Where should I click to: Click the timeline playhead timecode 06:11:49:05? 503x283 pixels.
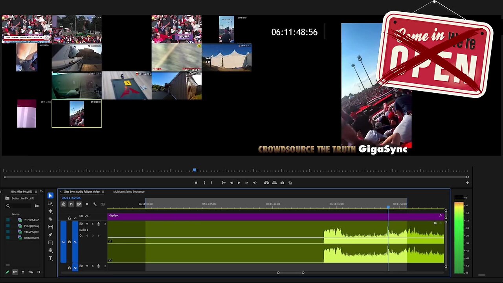coord(71,198)
